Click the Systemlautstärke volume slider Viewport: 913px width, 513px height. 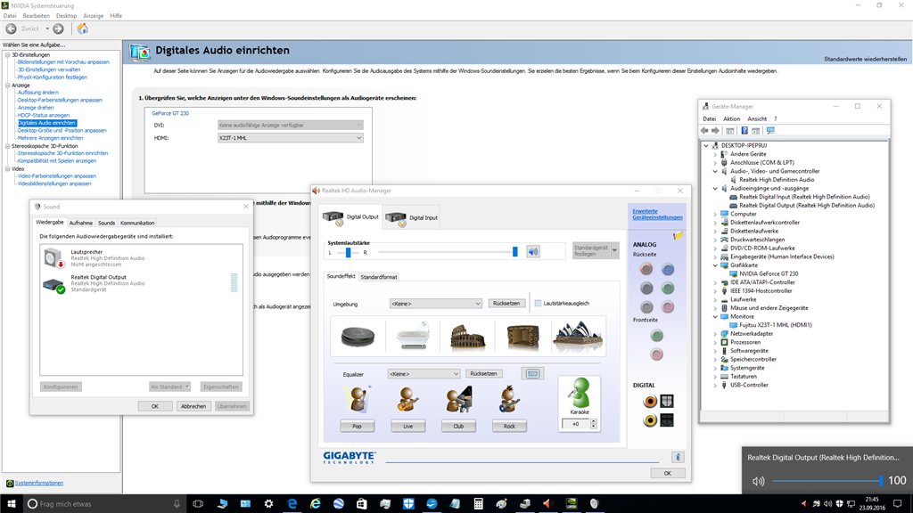(448, 252)
